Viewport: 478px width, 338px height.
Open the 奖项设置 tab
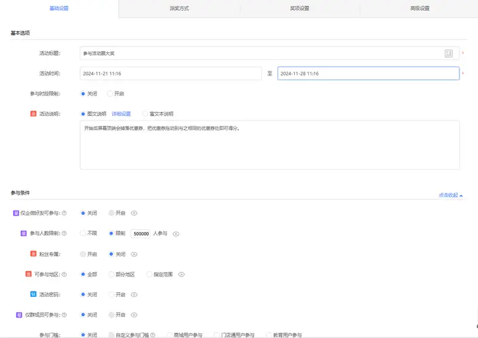click(x=299, y=9)
